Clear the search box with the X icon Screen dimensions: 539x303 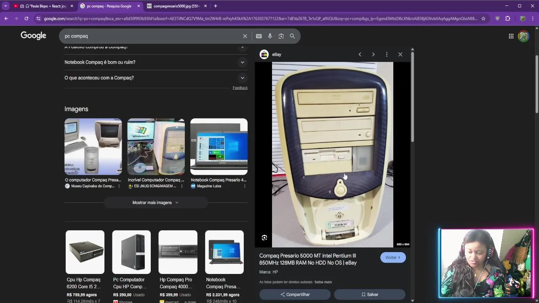click(245, 36)
